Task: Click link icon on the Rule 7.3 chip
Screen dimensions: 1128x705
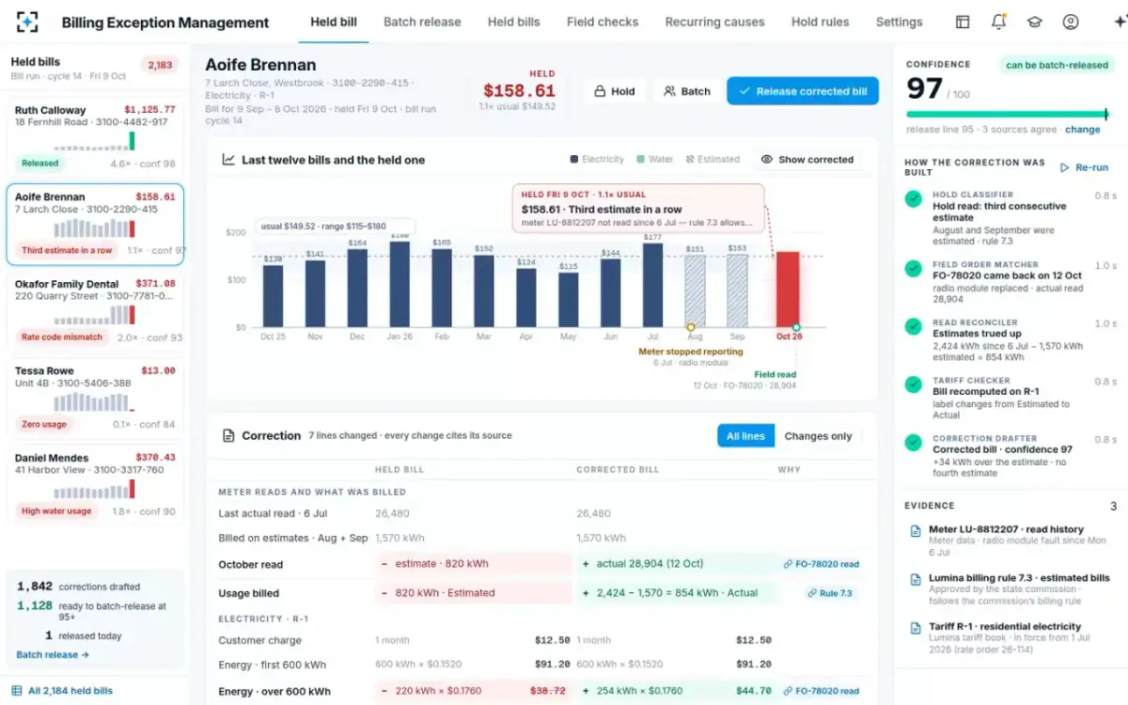Action: tap(811, 594)
